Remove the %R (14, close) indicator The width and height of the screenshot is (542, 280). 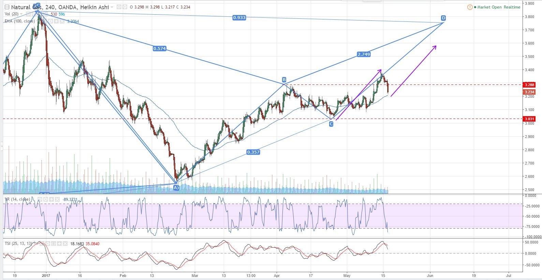point(57,199)
